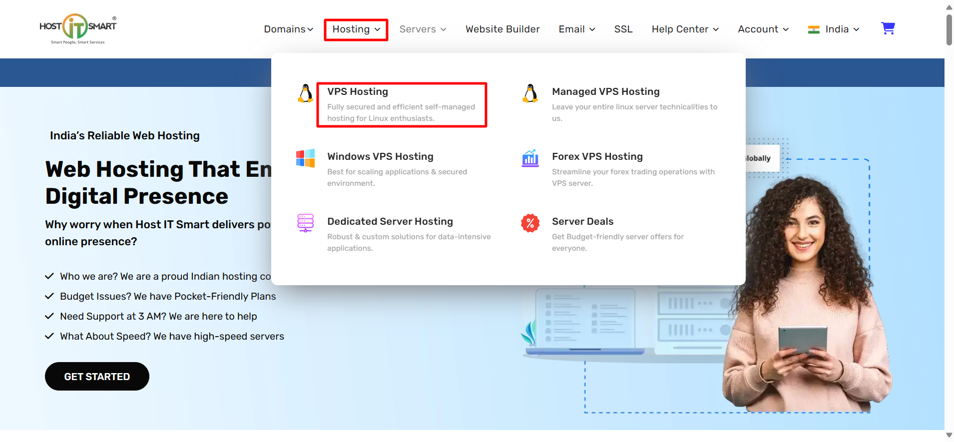Screen dimensions: 954x442
Task: Click the penguin icon beside VPS Hosting
Action: point(306,93)
